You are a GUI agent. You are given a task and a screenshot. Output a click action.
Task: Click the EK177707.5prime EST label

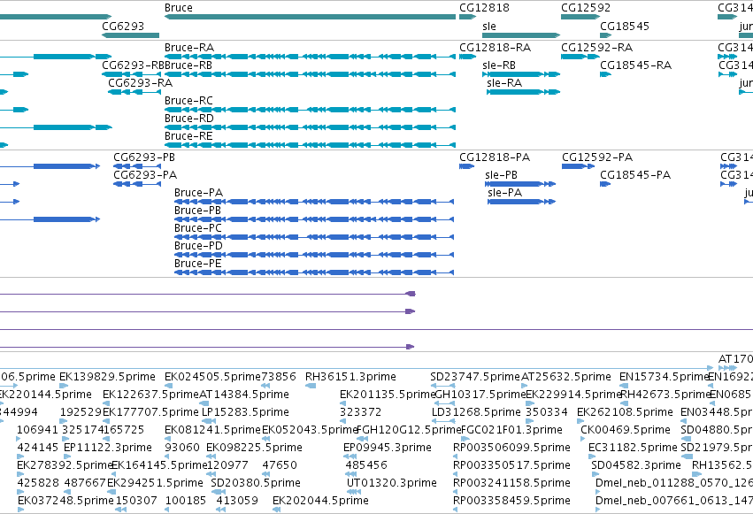click(150, 412)
